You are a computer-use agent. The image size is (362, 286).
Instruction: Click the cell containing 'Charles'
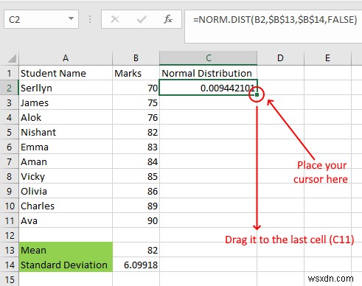[66, 206]
